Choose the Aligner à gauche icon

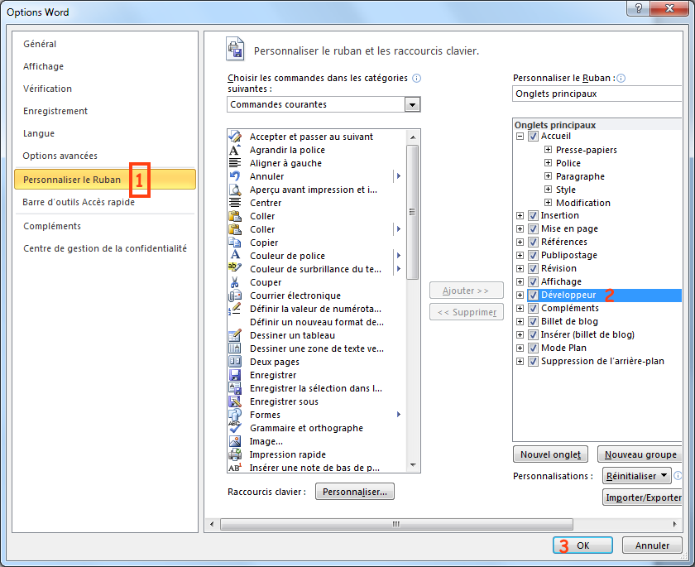(x=235, y=163)
